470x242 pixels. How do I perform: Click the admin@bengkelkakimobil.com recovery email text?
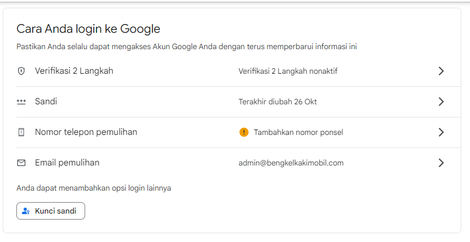tap(291, 163)
